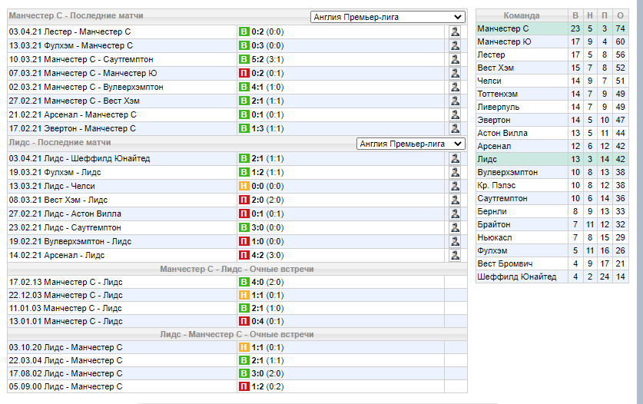The image size is (643, 404).
Task: Select Ньюкасл team in standings table
Action: 494,237
